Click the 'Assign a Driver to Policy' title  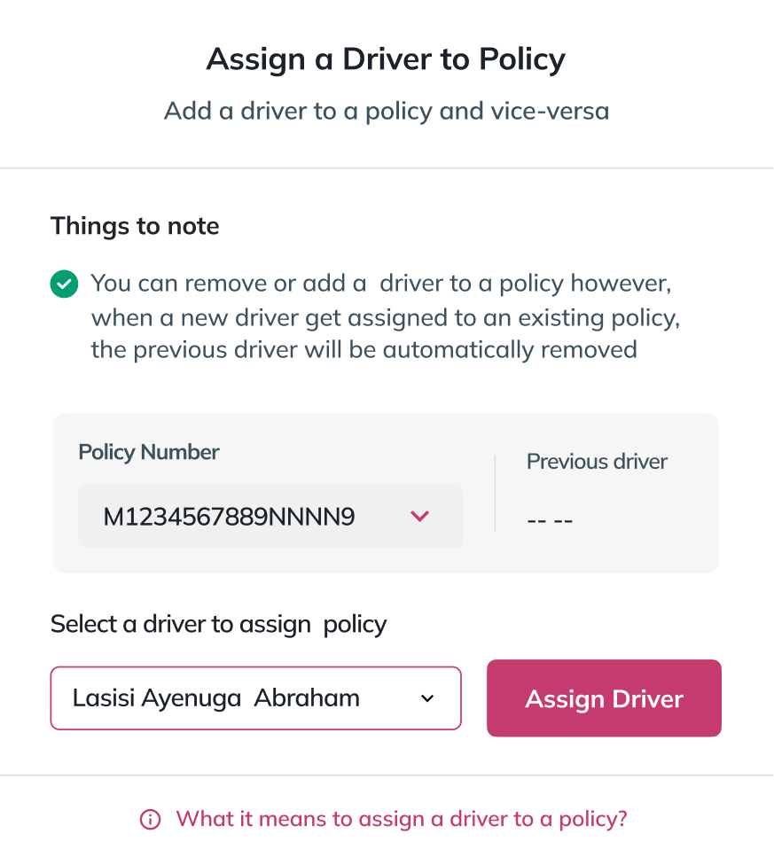(x=386, y=59)
